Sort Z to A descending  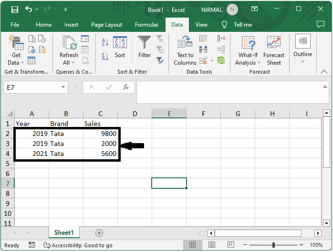(105, 57)
